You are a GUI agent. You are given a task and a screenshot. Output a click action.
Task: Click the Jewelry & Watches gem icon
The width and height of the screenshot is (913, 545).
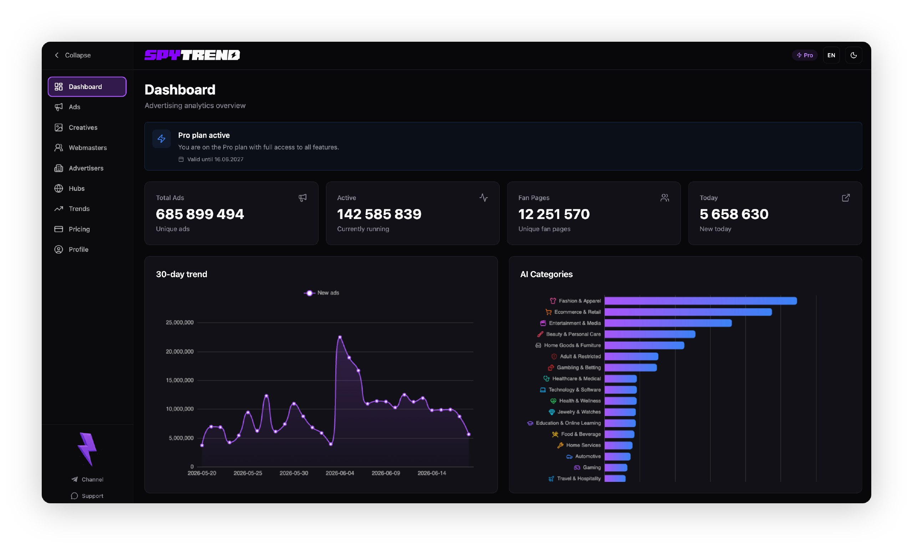[x=551, y=412]
